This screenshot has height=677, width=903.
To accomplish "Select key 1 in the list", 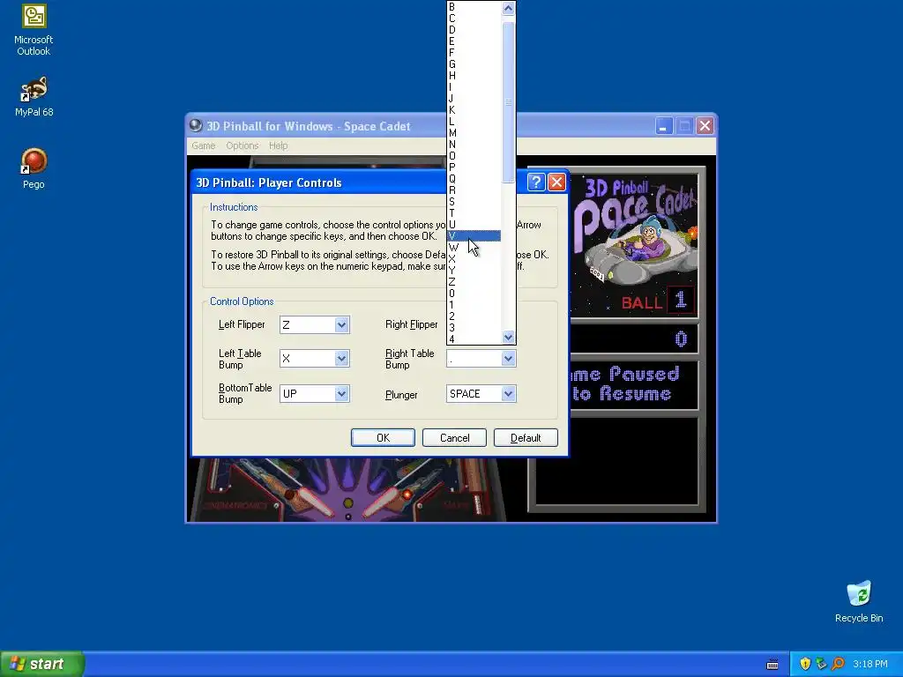I will click(x=474, y=304).
